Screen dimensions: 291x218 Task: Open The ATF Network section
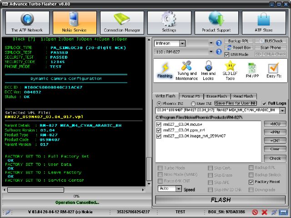pyautogui.click(x=27, y=23)
